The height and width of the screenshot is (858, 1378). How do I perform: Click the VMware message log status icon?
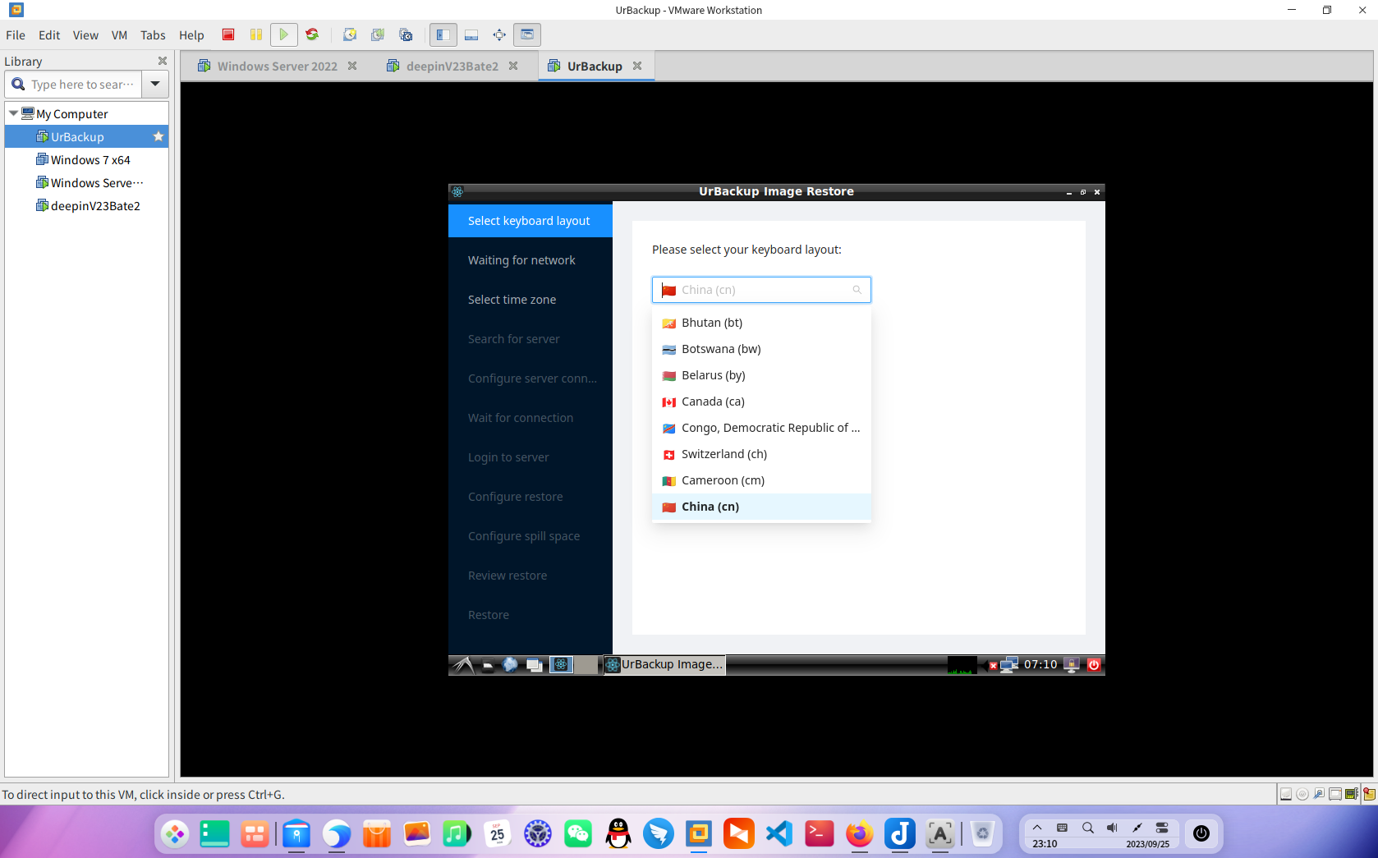[x=1369, y=794]
